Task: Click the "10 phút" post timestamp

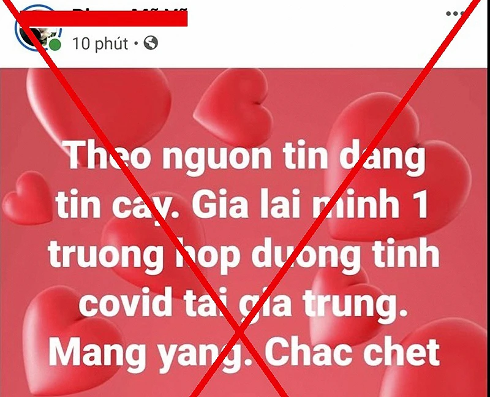Action: [100, 43]
